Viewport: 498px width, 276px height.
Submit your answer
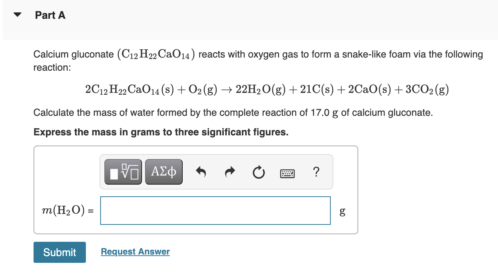point(59,252)
